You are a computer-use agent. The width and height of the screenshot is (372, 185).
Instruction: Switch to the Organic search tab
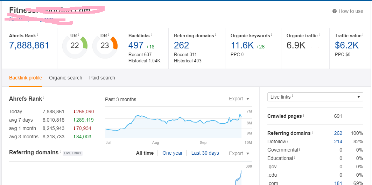click(x=65, y=78)
